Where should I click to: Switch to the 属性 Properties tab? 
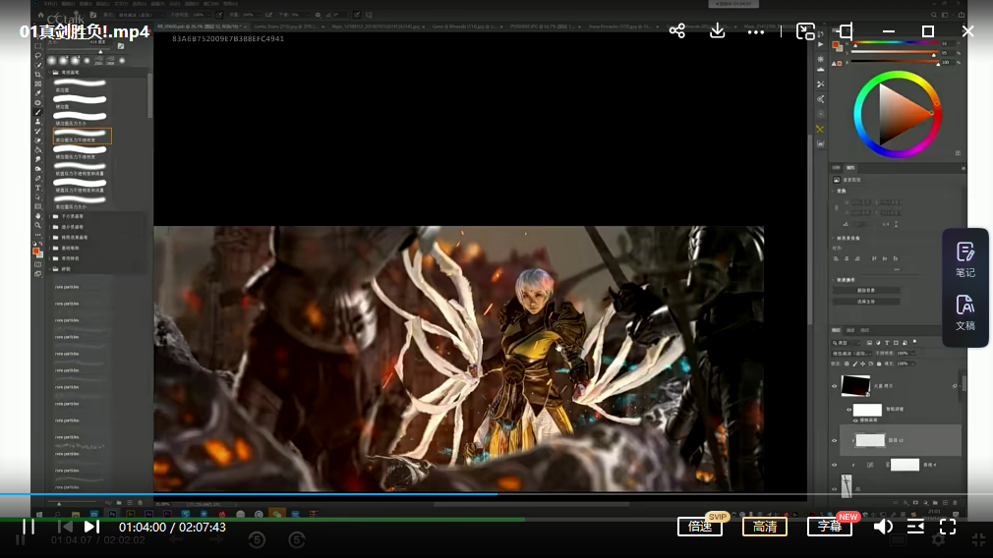point(850,168)
